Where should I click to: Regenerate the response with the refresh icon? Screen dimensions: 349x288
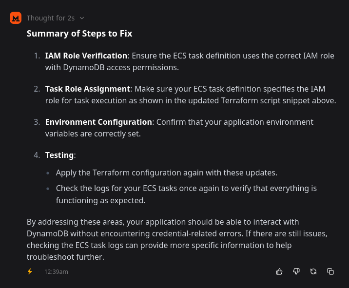tap(313, 271)
